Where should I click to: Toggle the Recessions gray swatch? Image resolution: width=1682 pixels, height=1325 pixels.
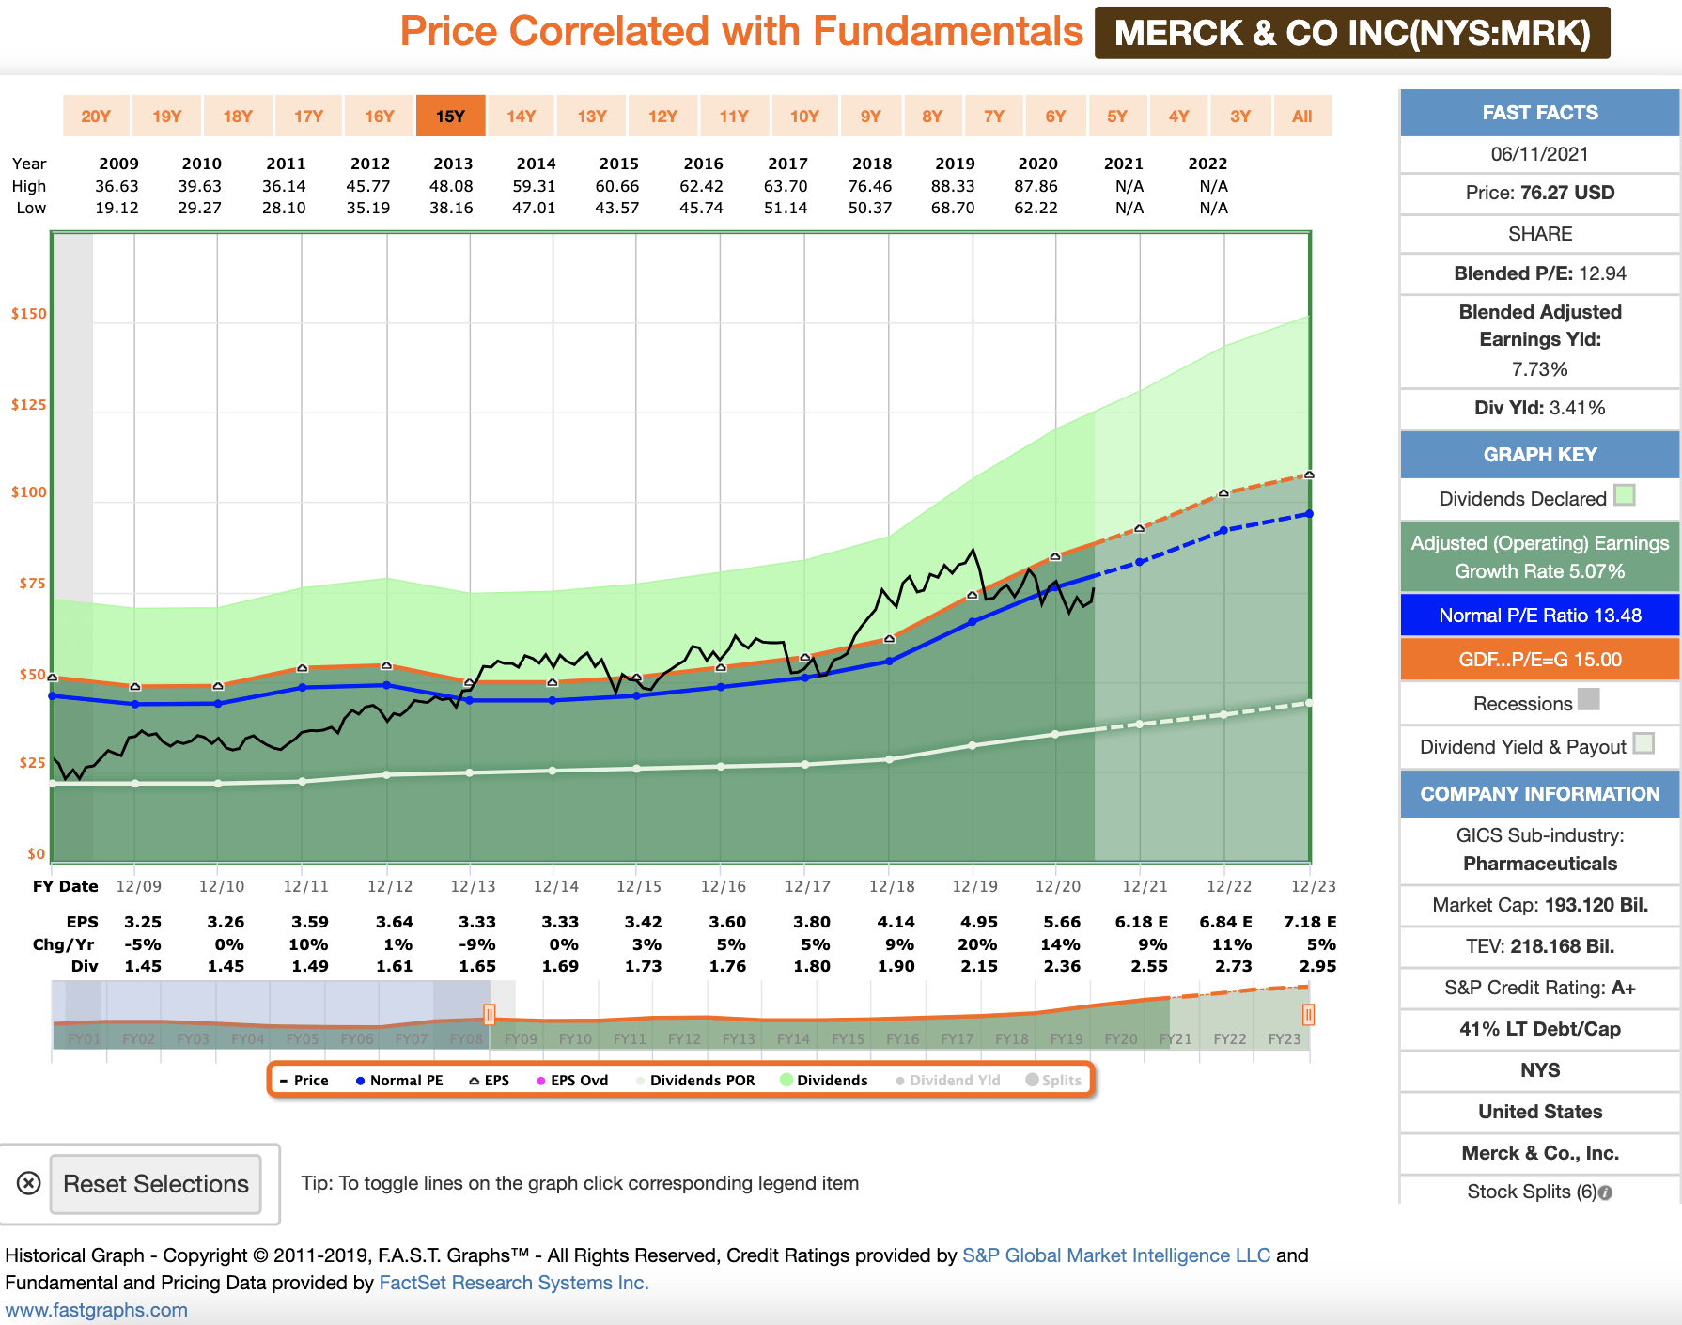pos(1588,699)
